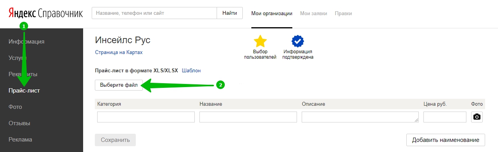498x152 pixels.
Task: Open the Реклама sidebar section
Action: click(x=20, y=140)
